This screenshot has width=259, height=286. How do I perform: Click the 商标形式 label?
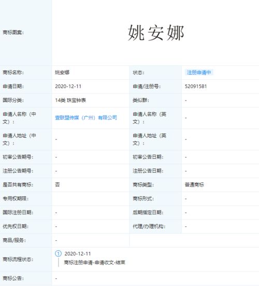click(x=143, y=198)
